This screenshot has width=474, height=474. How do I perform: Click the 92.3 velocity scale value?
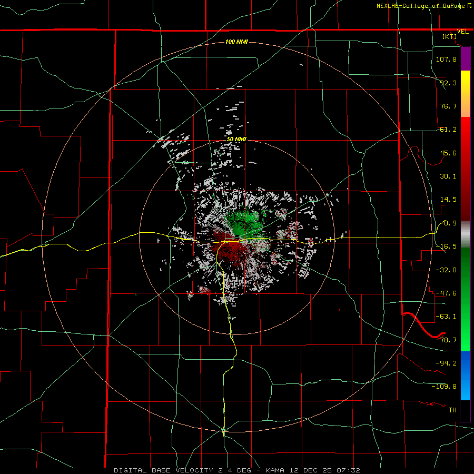[448, 83]
